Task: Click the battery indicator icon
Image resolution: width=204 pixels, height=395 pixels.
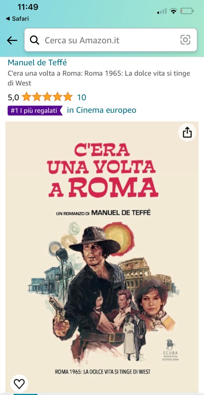Action: [187, 11]
